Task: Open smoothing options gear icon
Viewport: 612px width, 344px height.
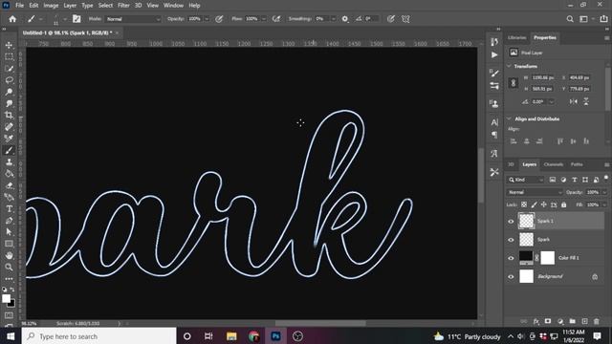Action: [x=345, y=19]
